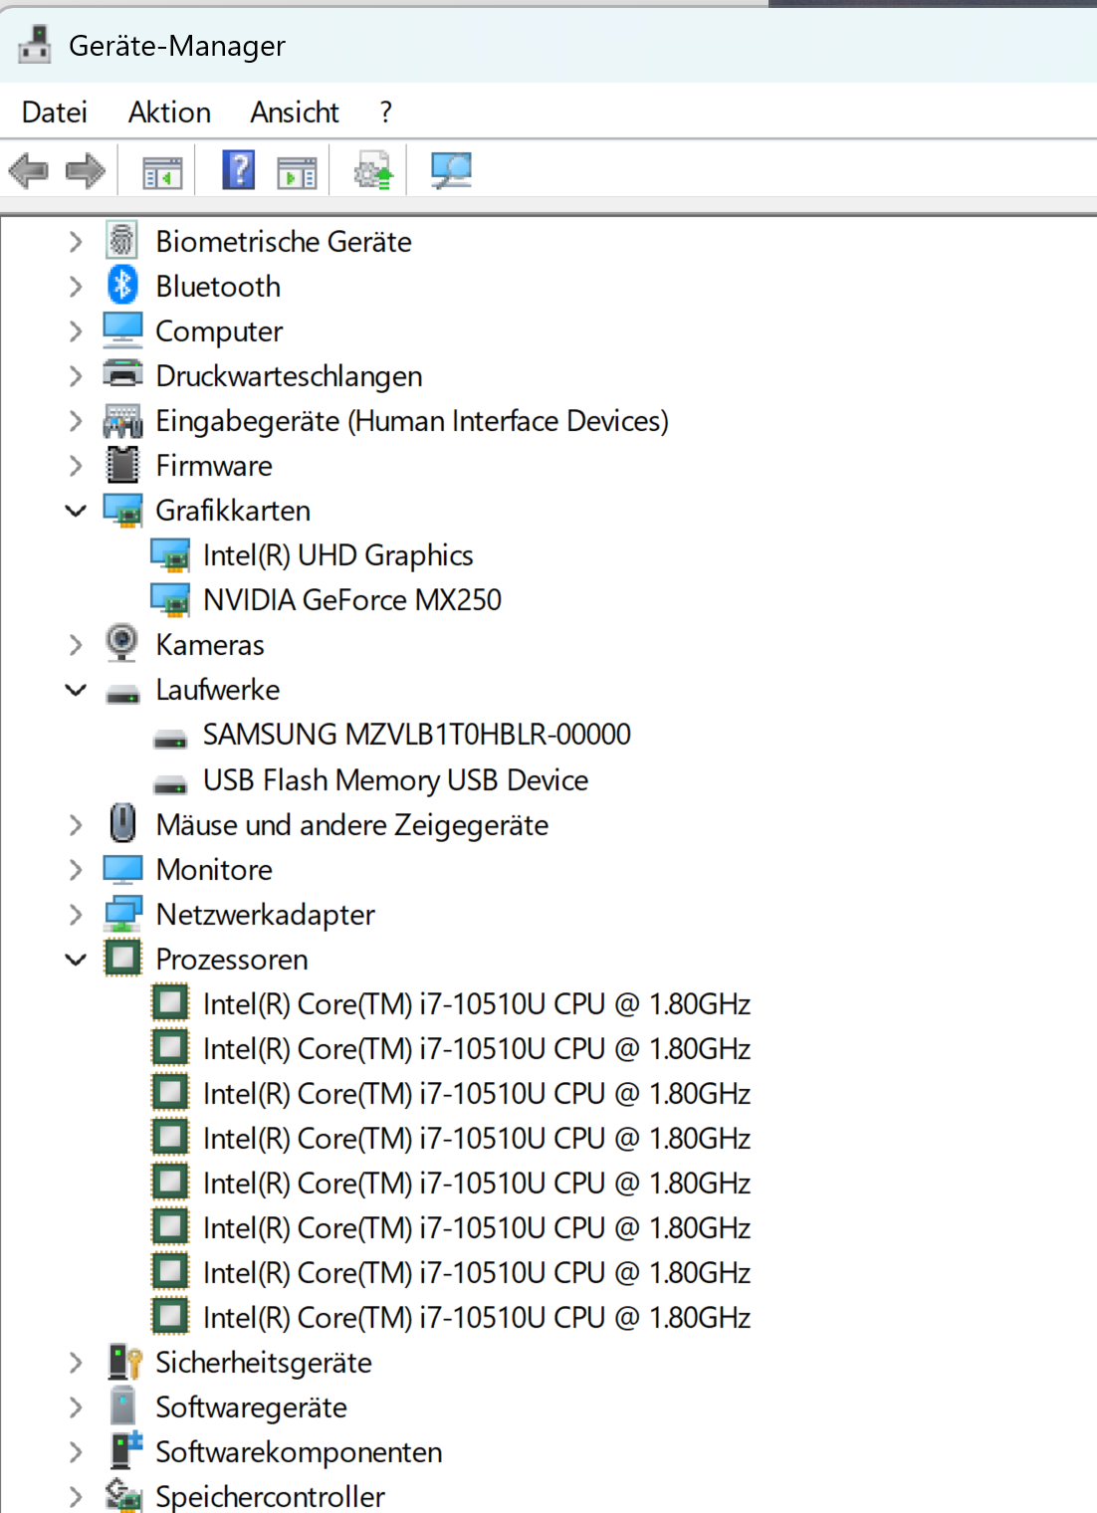The height and width of the screenshot is (1513, 1097).
Task: Select the Monitore label
Action: click(214, 869)
